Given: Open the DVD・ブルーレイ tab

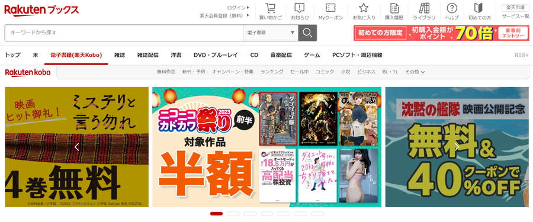Looking at the screenshot, I should 216,54.
